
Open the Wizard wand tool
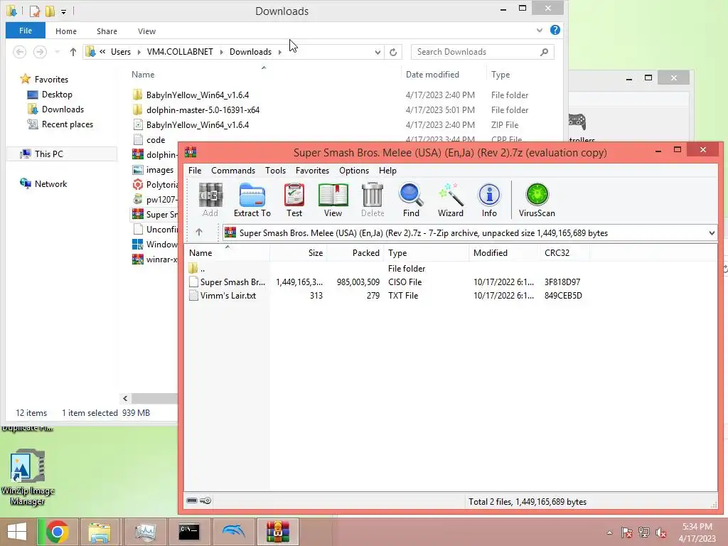tap(450, 200)
